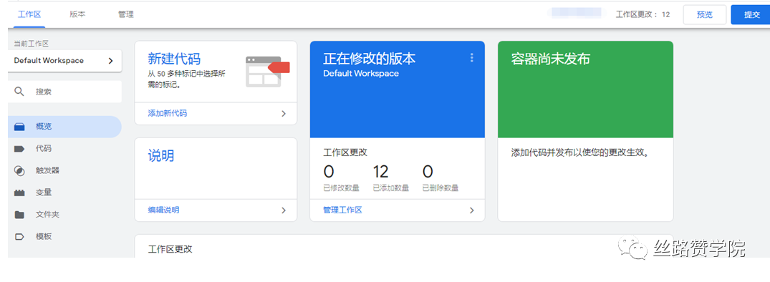This screenshot has height=282, width=770.
Task: Select 代码 in the sidebar
Action: coord(64,149)
